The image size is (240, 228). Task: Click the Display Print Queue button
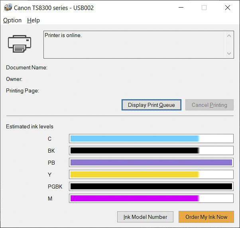point(151,105)
